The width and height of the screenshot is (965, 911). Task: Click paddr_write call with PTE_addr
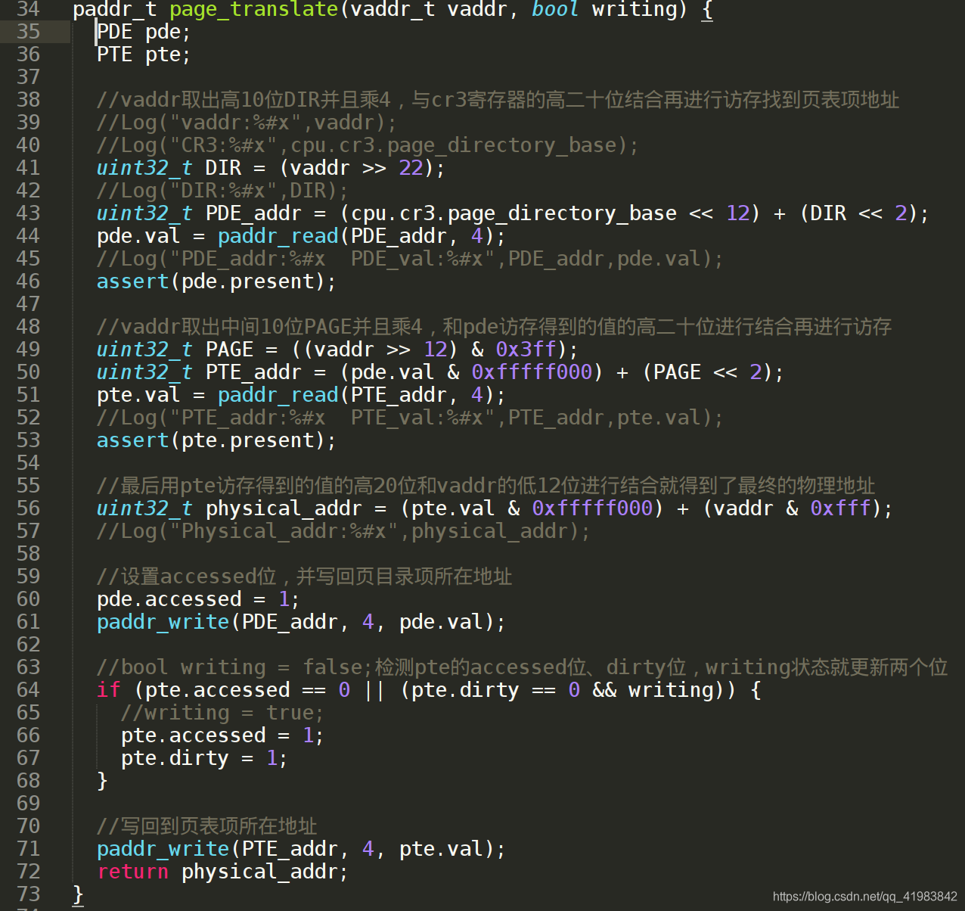[x=301, y=849]
